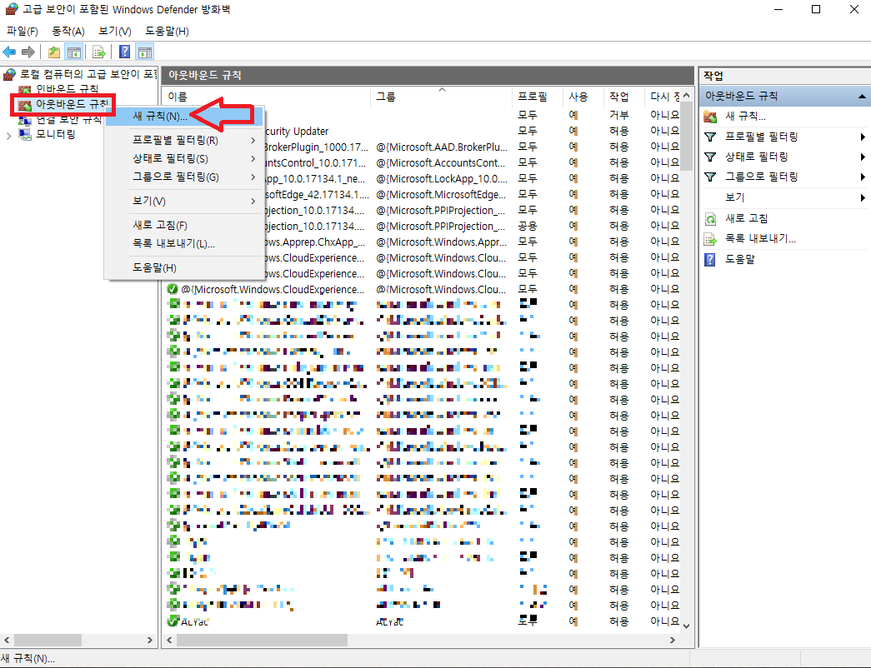Open the 보기(V) menu in the menu bar
Viewport: 871px width, 668px height.
tap(115, 31)
